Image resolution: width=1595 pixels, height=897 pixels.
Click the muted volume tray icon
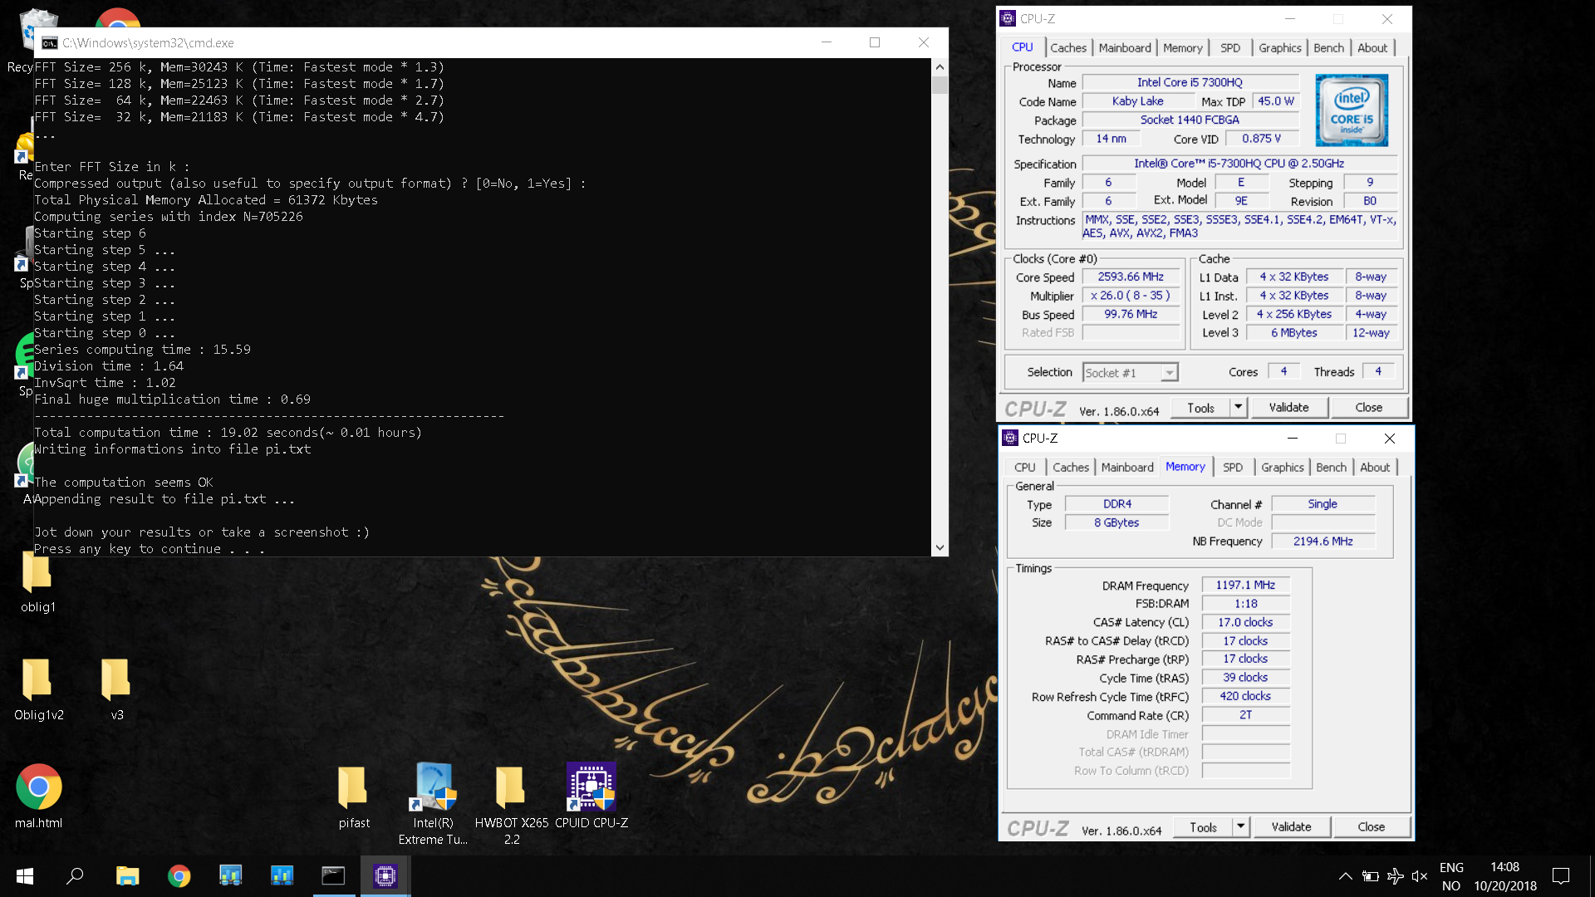tap(1420, 875)
